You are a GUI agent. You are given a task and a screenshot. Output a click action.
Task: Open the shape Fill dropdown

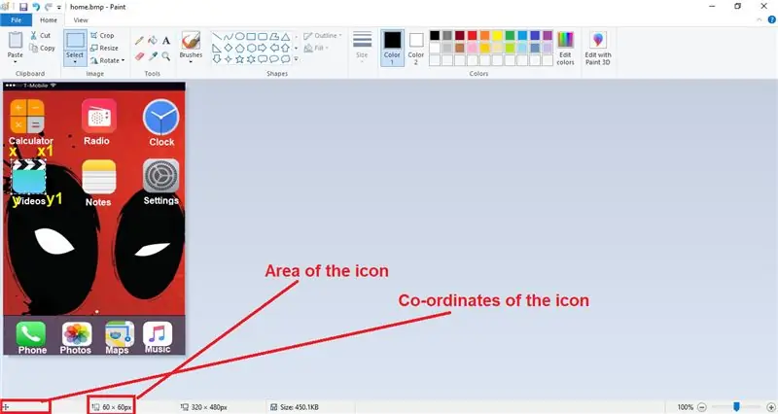pyautogui.click(x=317, y=48)
